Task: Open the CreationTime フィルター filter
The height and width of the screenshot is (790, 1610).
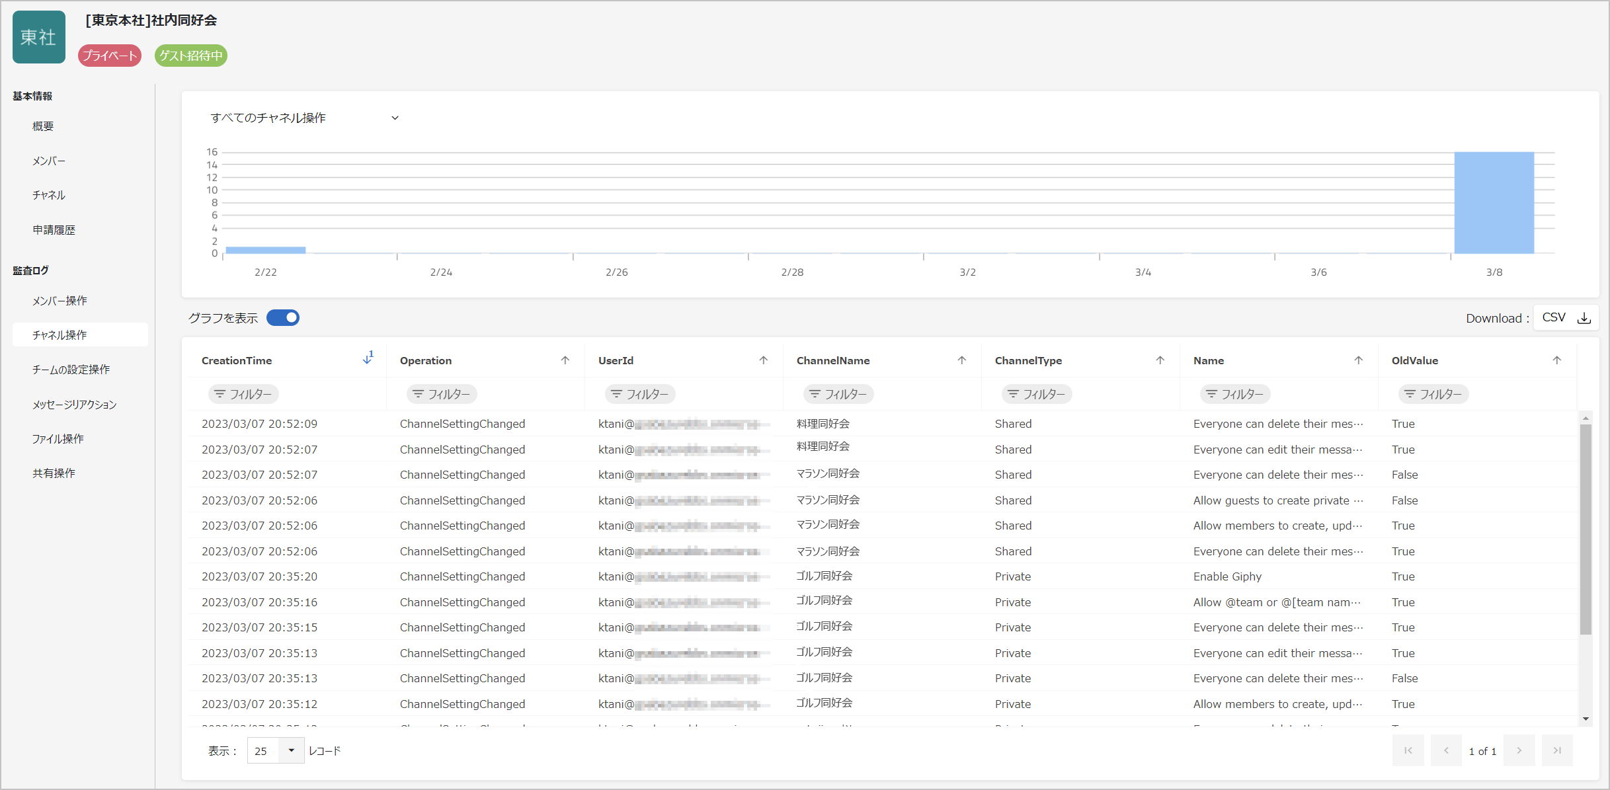Action: tap(243, 394)
